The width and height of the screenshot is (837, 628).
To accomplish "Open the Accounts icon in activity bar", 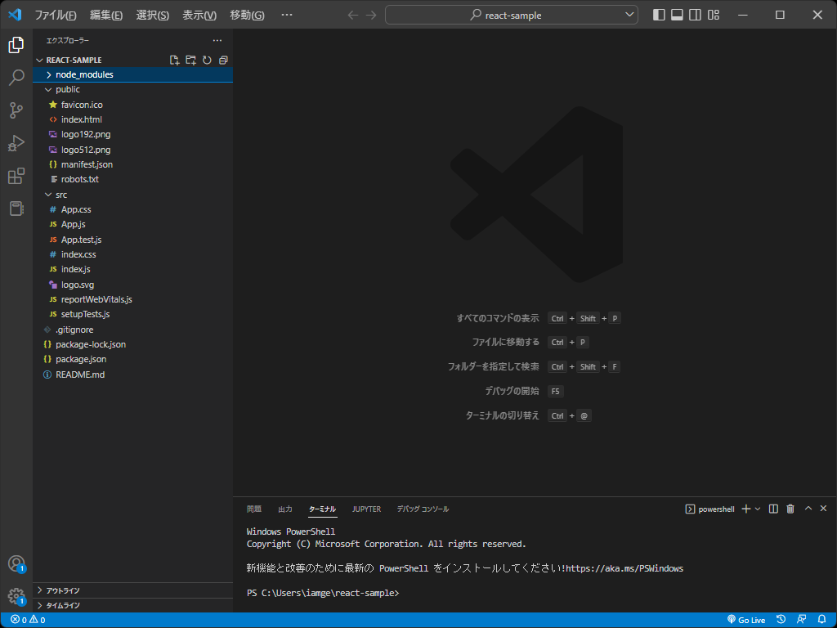I will (16, 563).
